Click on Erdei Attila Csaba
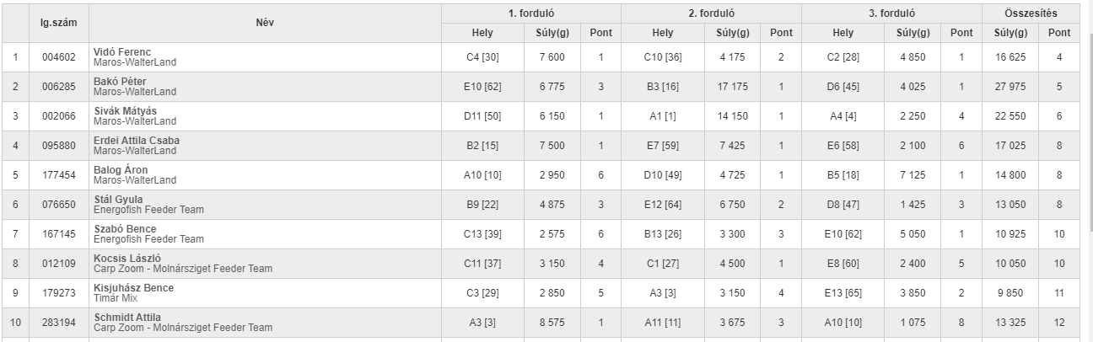Viewport: 1093px width, 342px height. click(136, 141)
